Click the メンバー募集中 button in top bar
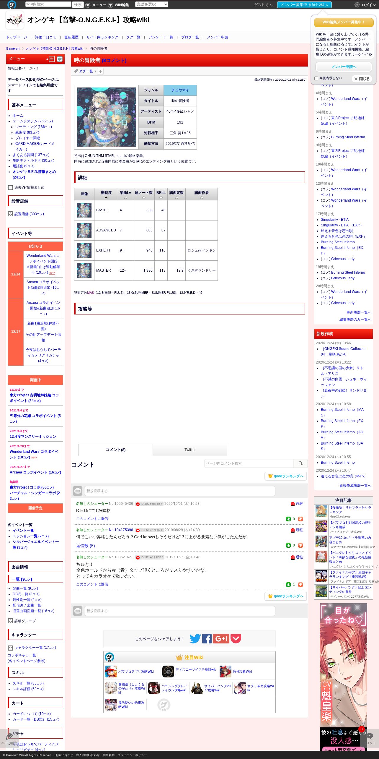This screenshot has width=379, height=759. pos(304,5)
